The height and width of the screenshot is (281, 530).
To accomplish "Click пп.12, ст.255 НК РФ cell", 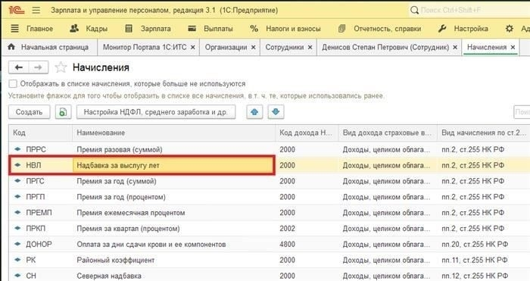I will (475, 276).
